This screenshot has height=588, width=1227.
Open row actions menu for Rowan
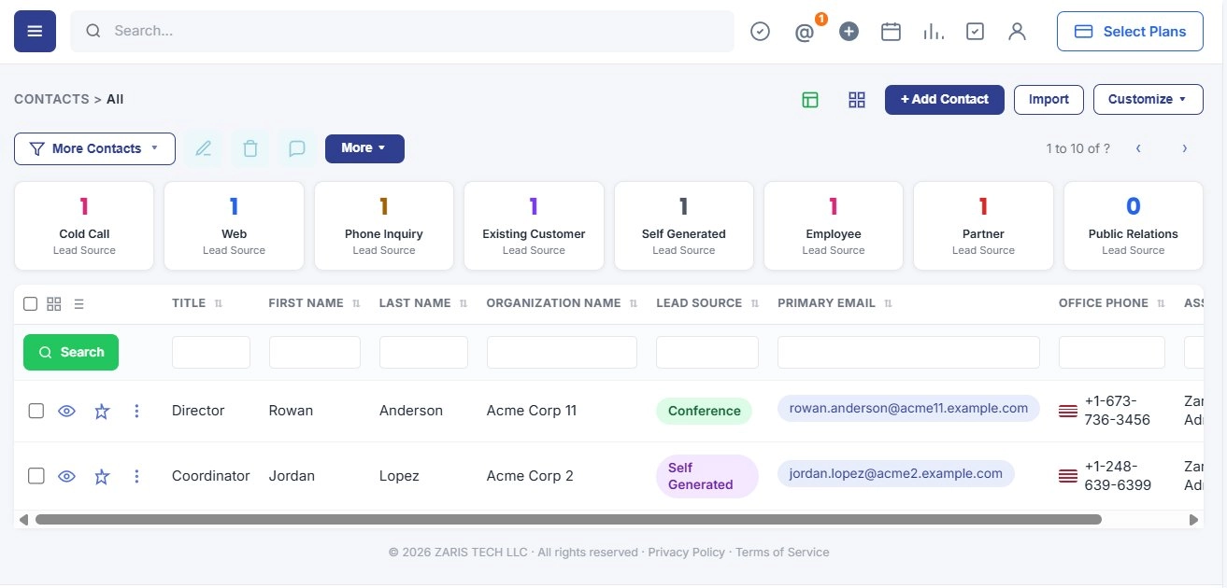click(136, 411)
